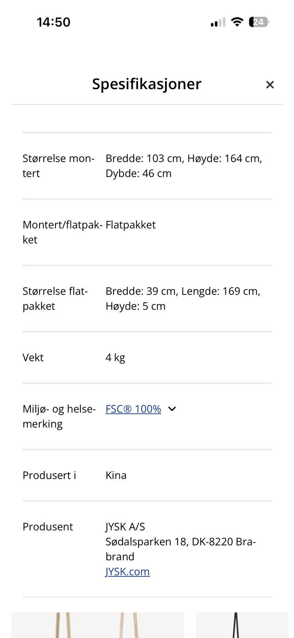This screenshot has height=638, width=294.
Task: Select the Flatpakket value text
Action: [130, 224]
